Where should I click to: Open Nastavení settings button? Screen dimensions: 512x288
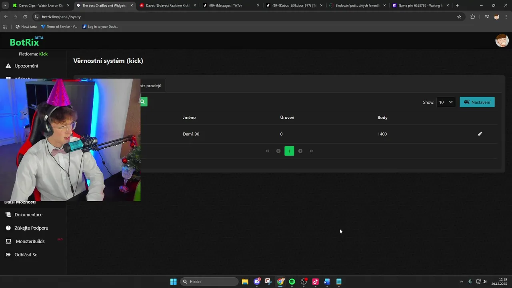click(477, 102)
